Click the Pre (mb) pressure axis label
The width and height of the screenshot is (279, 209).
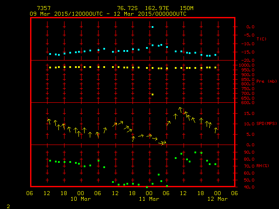point(266,81)
